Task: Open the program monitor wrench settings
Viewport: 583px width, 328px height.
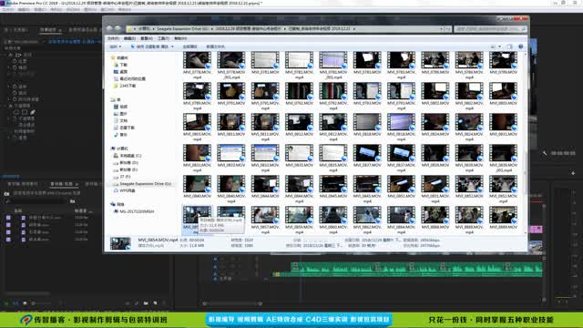Action: [545, 153]
